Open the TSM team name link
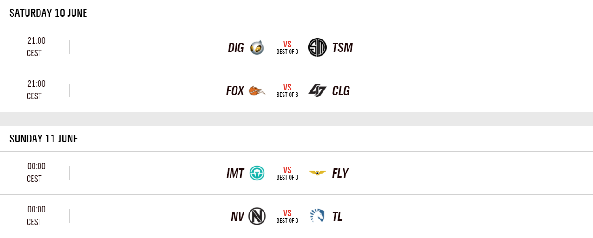Image resolution: width=593 pixels, height=238 pixels. coord(343,47)
